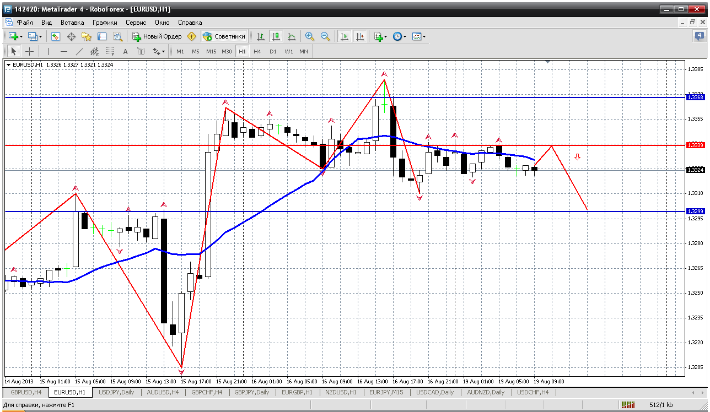
Task: Expand the arrows tool dropdown arrow
Action: (x=164, y=52)
